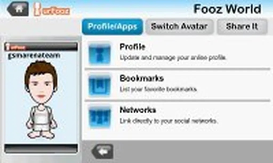Click the Networks heading text
This screenshot has height=163, width=273.
pyautogui.click(x=138, y=110)
